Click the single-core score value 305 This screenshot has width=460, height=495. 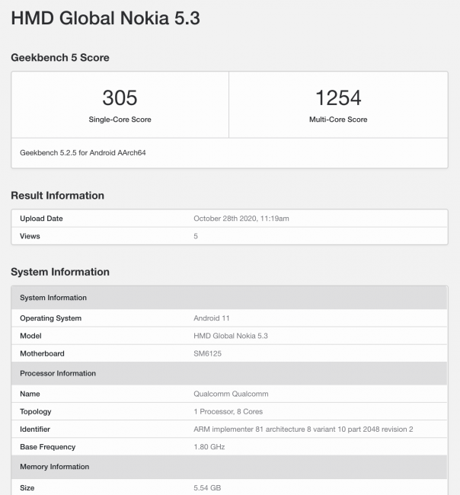(120, 97)
